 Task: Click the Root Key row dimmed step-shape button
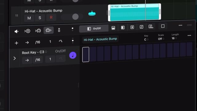(61, 59)
